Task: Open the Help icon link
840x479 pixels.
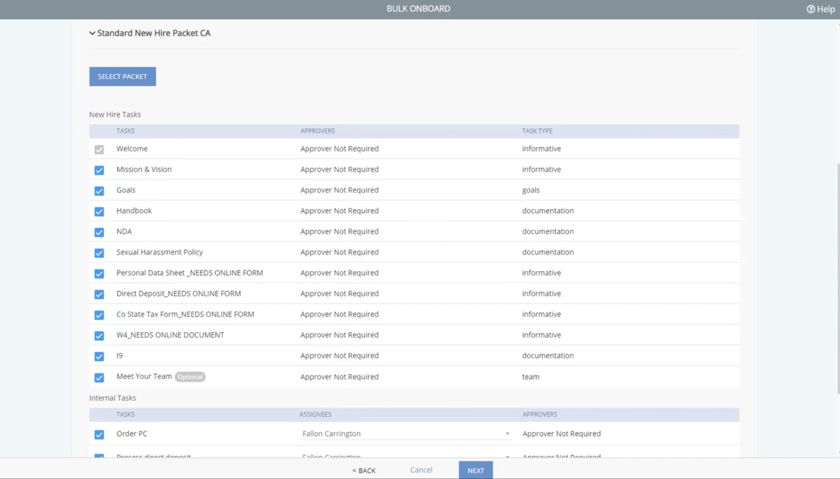Action: coord(821,9)
